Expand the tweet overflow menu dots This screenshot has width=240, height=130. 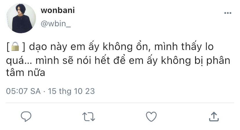[228, 13]
